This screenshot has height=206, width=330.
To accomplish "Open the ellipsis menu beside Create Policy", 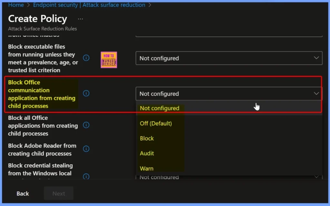I will [x=81, y=19].
